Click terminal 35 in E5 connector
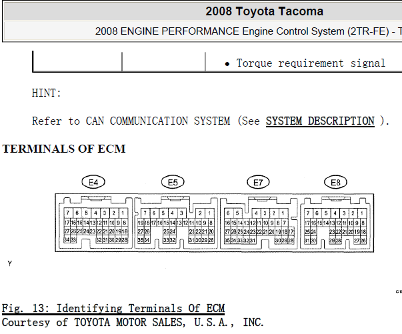 click(x=140, y=240)
